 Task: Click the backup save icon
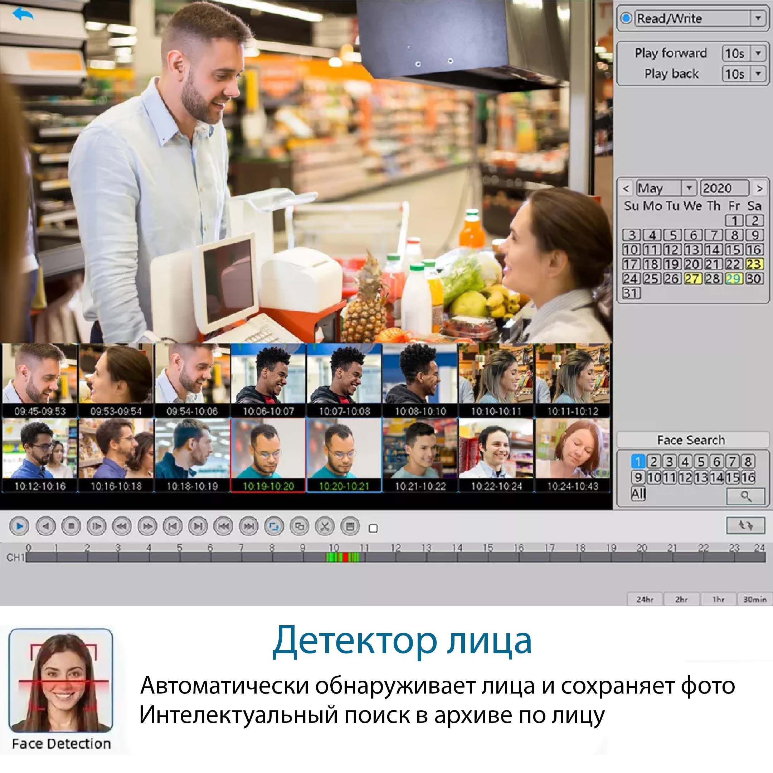point(350,526)
